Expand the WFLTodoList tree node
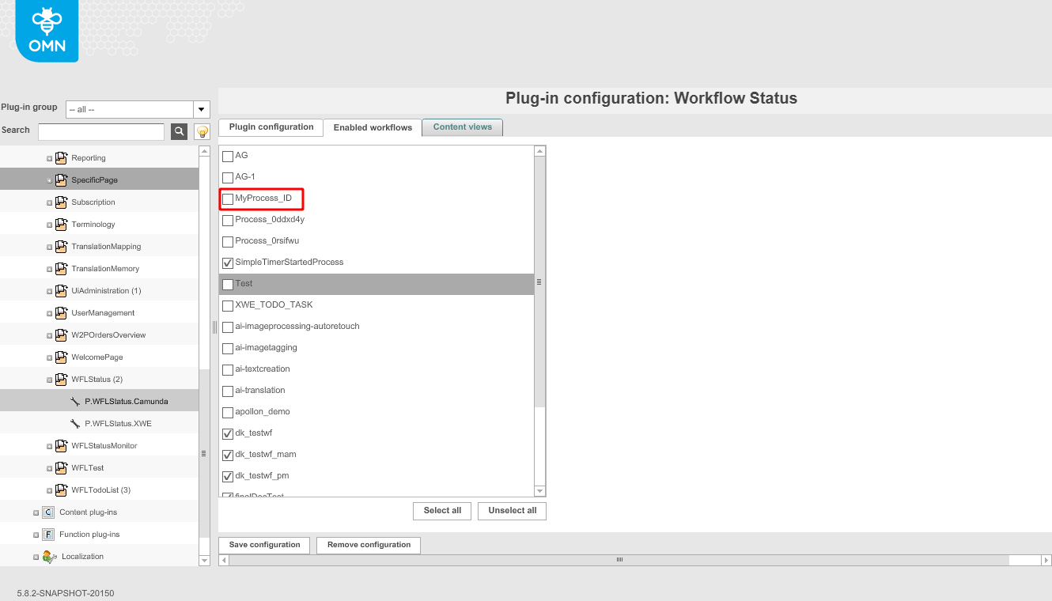The width and height of the screenshot is (1052, 601). (x=49, y=490)
